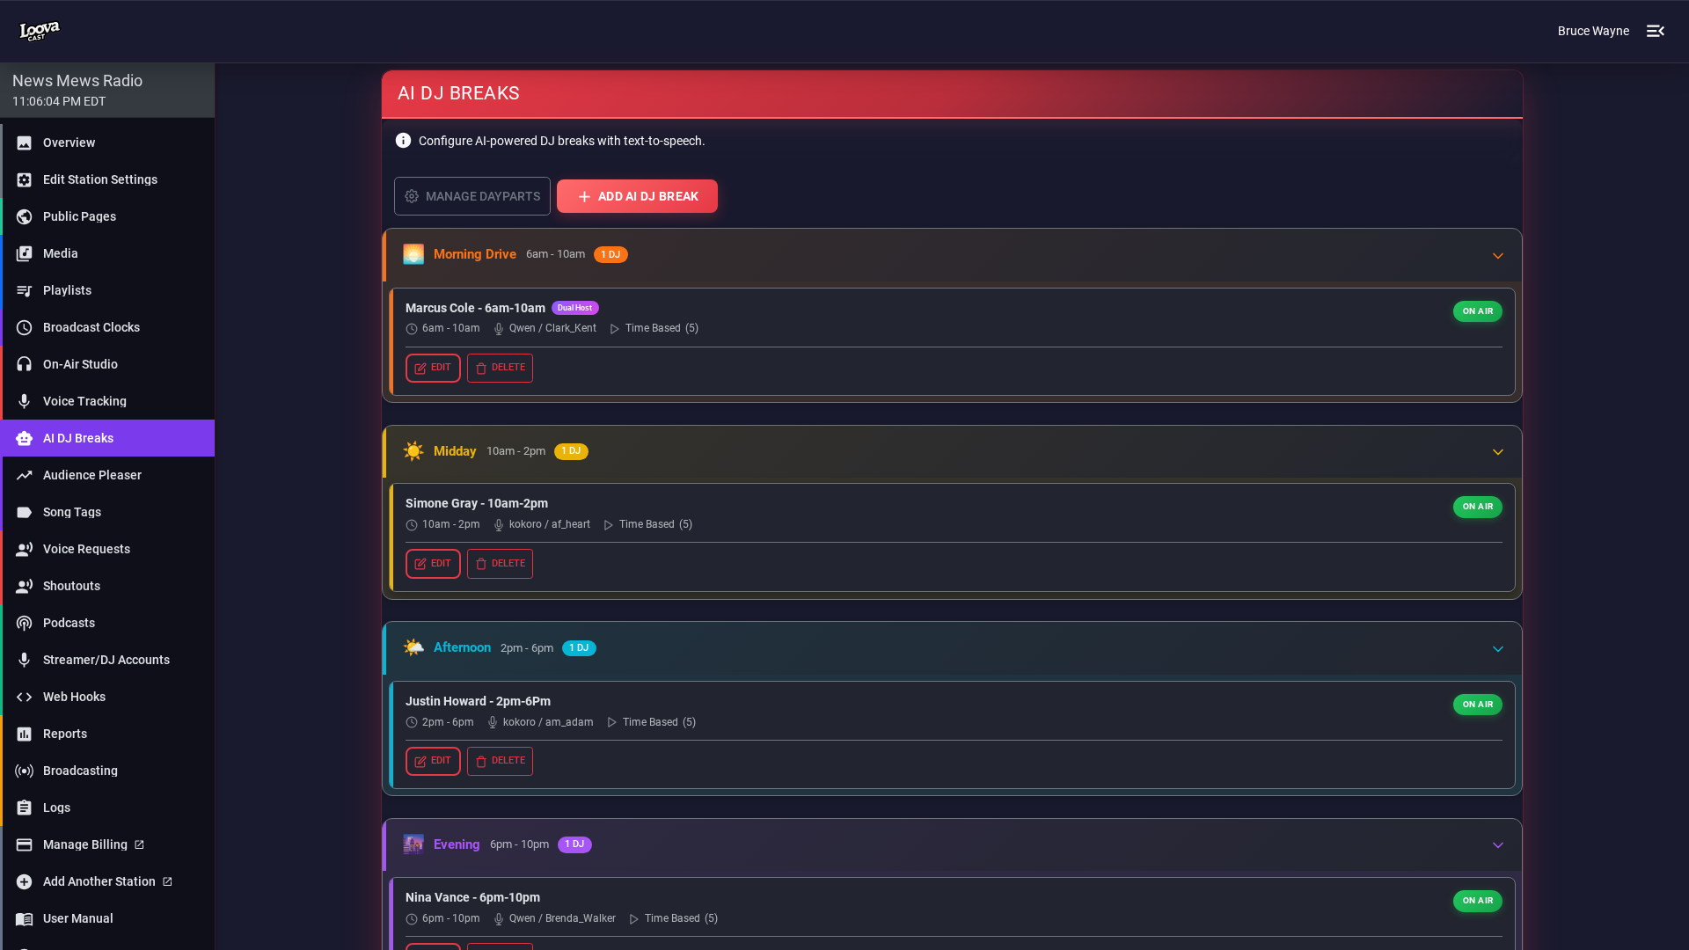
Task: Open Voice Tracking from sidebar
Action: [84, 401]
